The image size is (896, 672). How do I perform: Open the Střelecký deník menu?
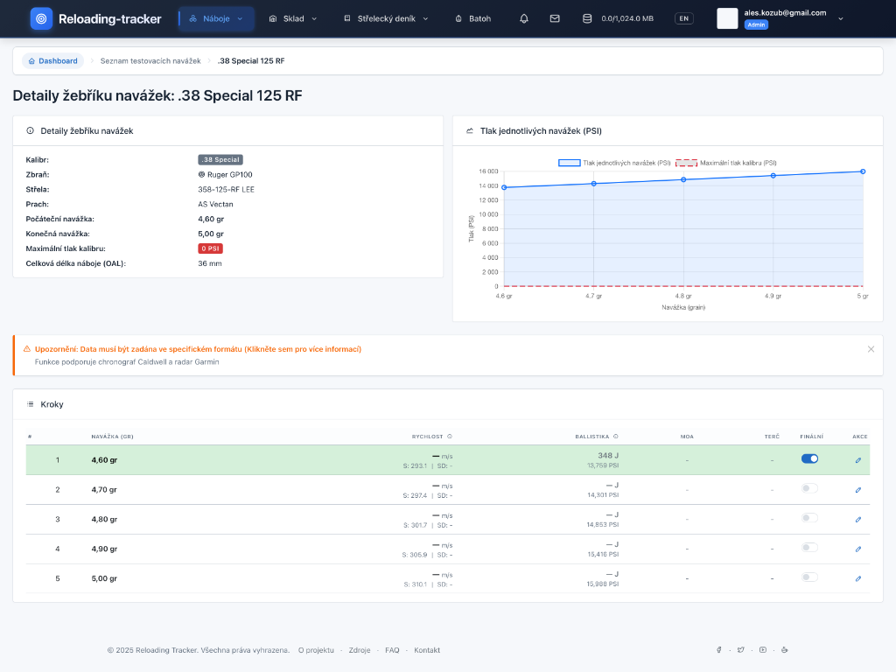coord(386,18)
